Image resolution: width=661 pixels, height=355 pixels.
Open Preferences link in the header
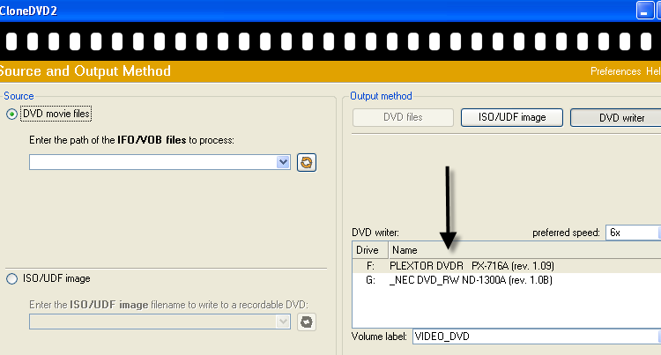[615, 71]
